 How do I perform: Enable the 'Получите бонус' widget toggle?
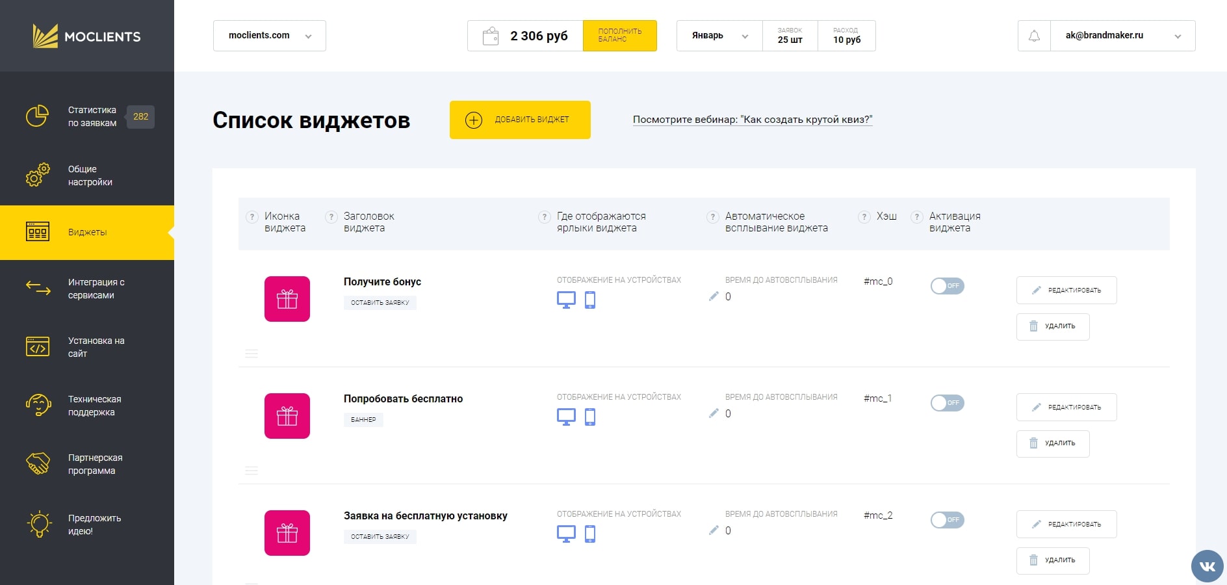947,286
